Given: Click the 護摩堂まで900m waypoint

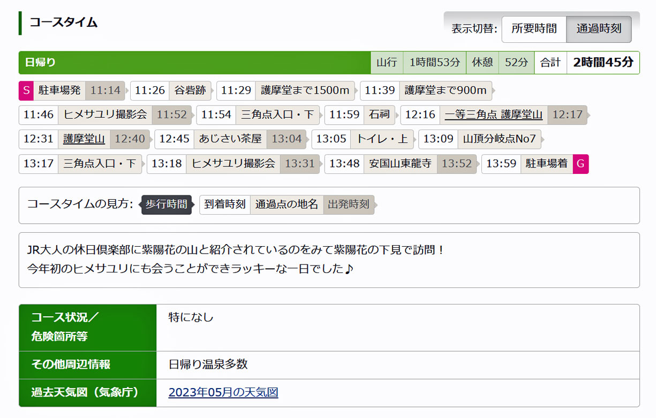Looking at the screenshot, I should coord(445,90).
